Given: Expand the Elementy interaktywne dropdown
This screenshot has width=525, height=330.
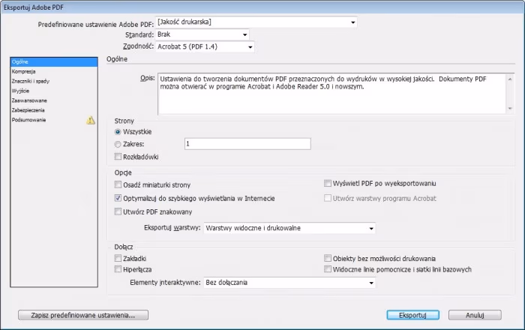Looking at the screenshot, I should click(x=289, y=283).
